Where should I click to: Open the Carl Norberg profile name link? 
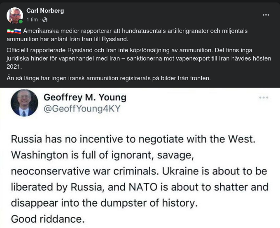pos(45,11)
